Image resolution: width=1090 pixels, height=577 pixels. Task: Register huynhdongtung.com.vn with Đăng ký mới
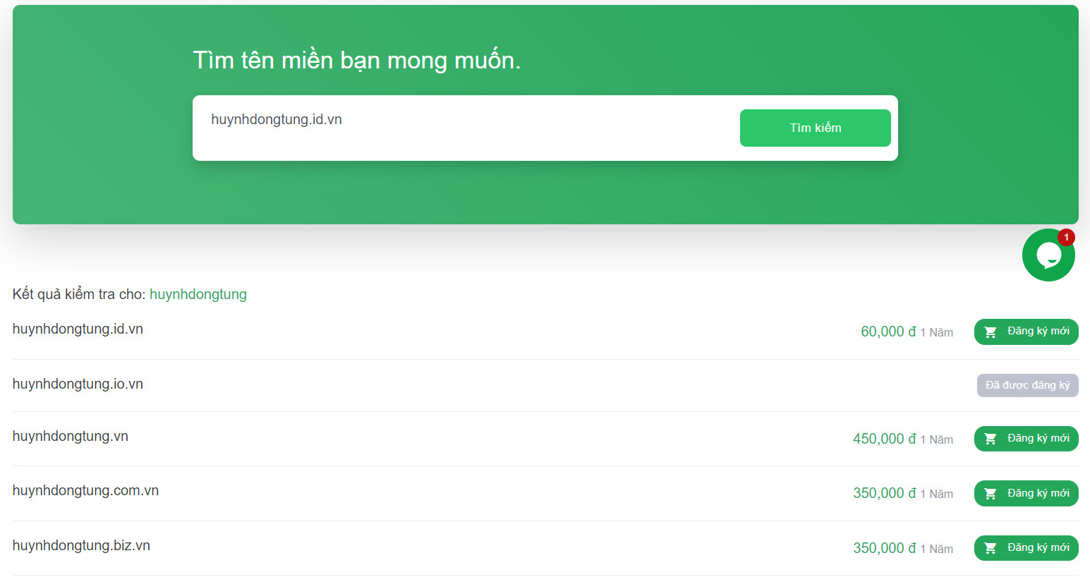[1026, 493]
